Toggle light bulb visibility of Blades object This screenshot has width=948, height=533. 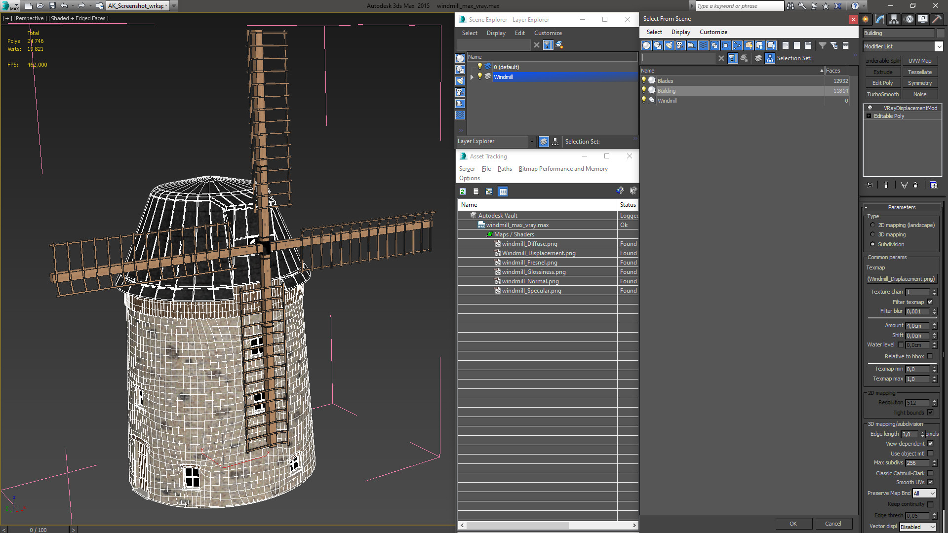[x=644, y=80]
